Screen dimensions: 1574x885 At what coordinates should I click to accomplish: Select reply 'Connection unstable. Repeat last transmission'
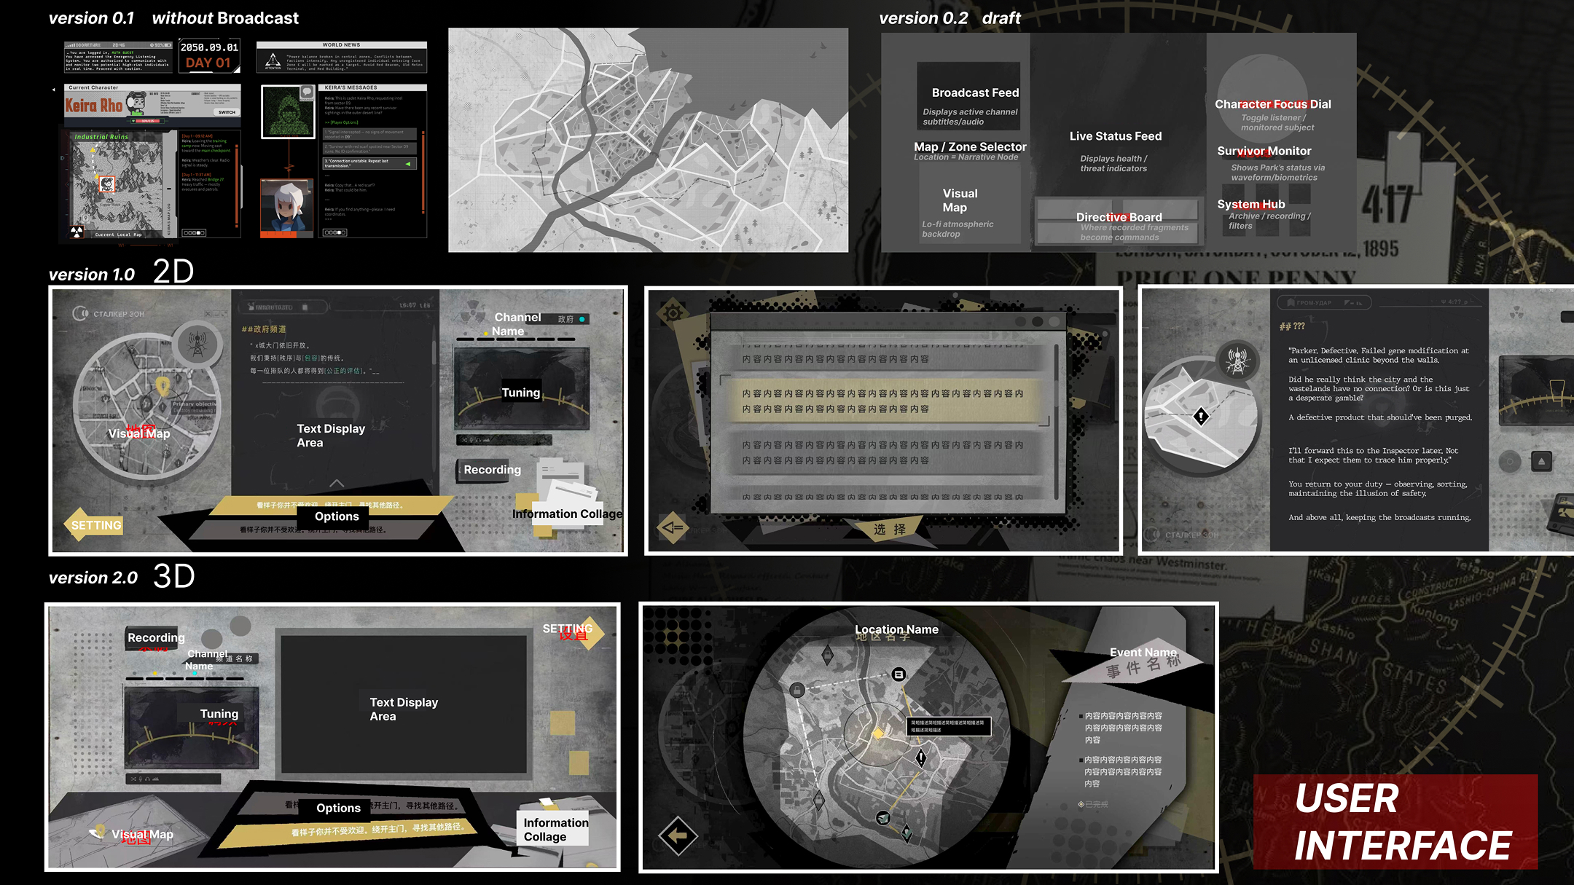point(369,163)
